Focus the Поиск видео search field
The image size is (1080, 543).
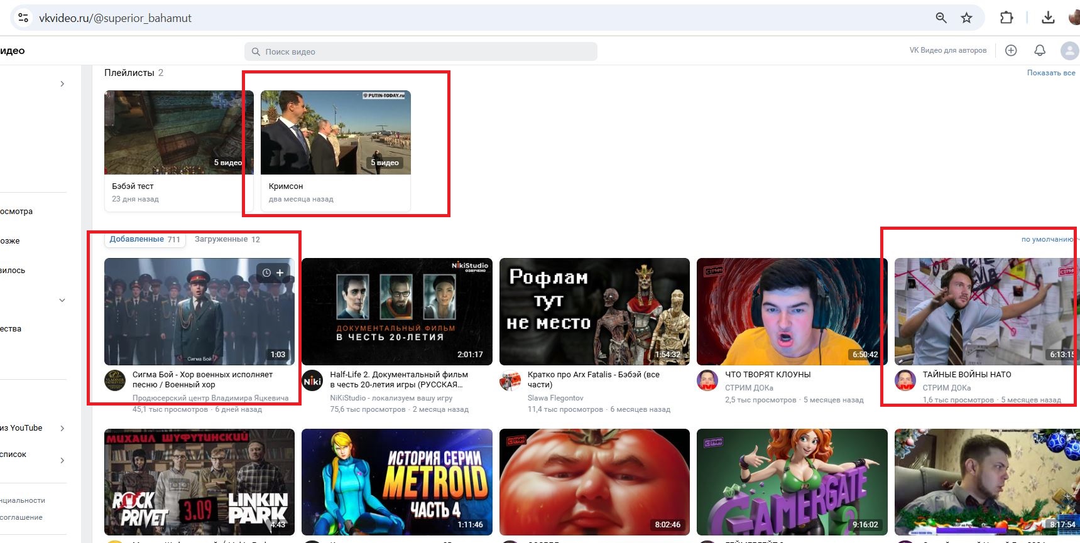click(421, 51)
